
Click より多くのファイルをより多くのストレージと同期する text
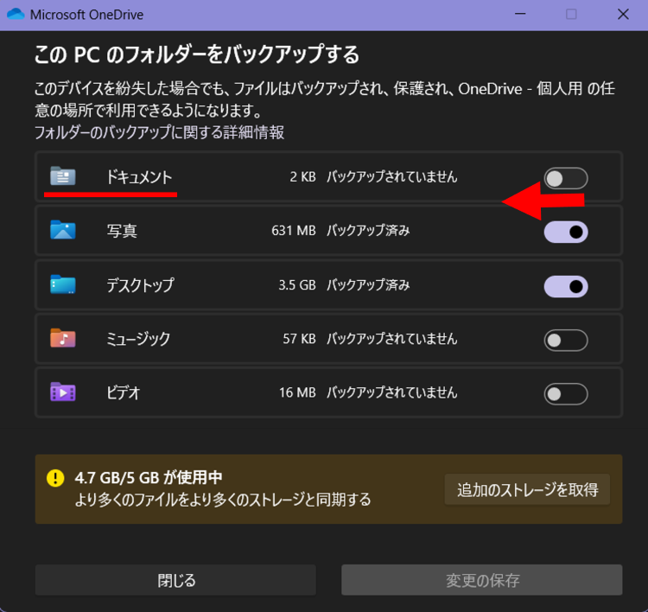(x=223, y=500)
